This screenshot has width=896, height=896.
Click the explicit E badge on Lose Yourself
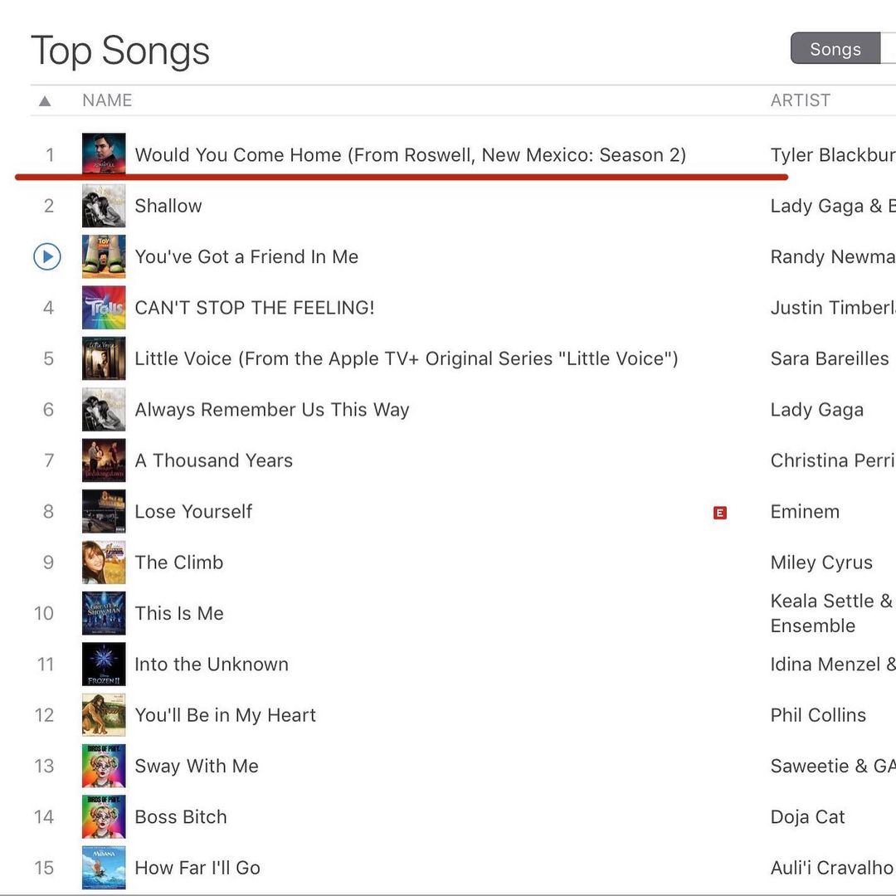point(719,513)
